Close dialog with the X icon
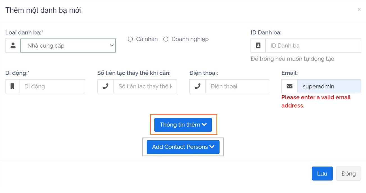This screenshot has height=193, width=366. click(359, 10)
